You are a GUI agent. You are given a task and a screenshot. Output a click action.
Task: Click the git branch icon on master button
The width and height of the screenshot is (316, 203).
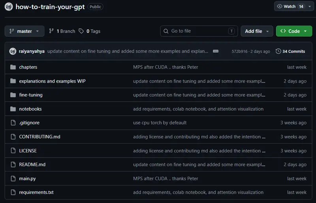point(12,31)
